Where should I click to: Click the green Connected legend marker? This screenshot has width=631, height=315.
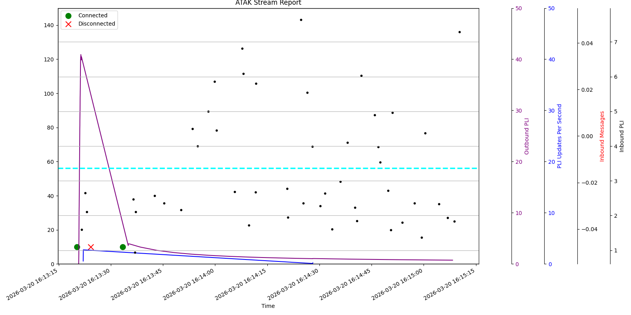[x=68, y=16]
